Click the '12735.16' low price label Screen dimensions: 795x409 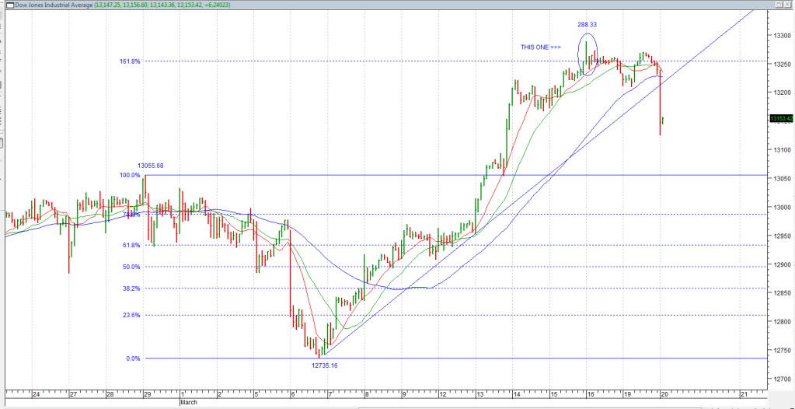coord(325,365)
